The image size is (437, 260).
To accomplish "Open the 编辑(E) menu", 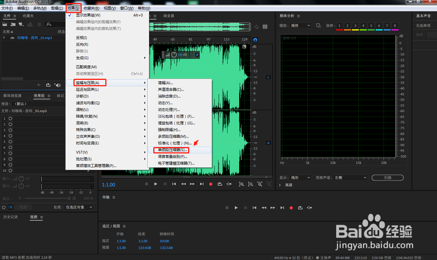I will pos(23,8).
